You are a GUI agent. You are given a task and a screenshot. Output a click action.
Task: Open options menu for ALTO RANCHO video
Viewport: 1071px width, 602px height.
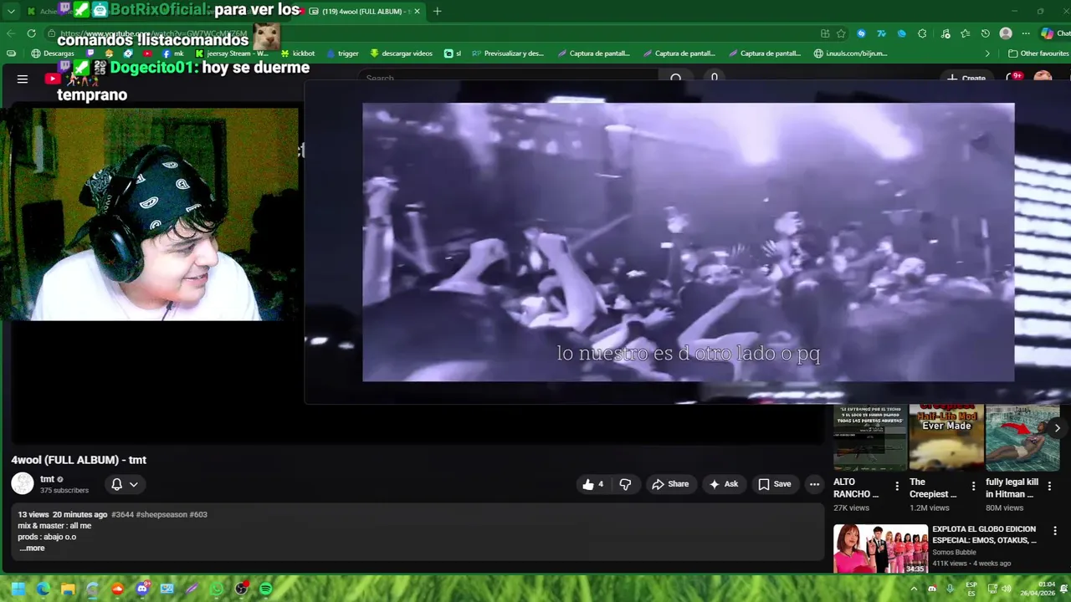click(x=897, y=487)
